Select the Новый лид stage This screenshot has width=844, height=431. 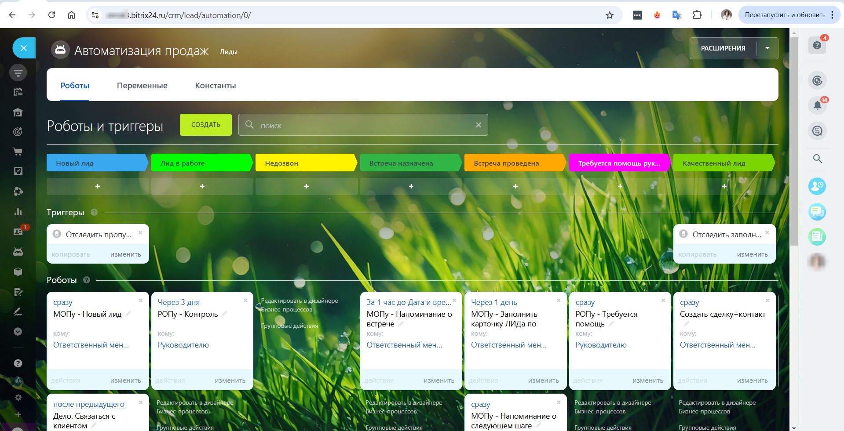(x=97, y=163)
